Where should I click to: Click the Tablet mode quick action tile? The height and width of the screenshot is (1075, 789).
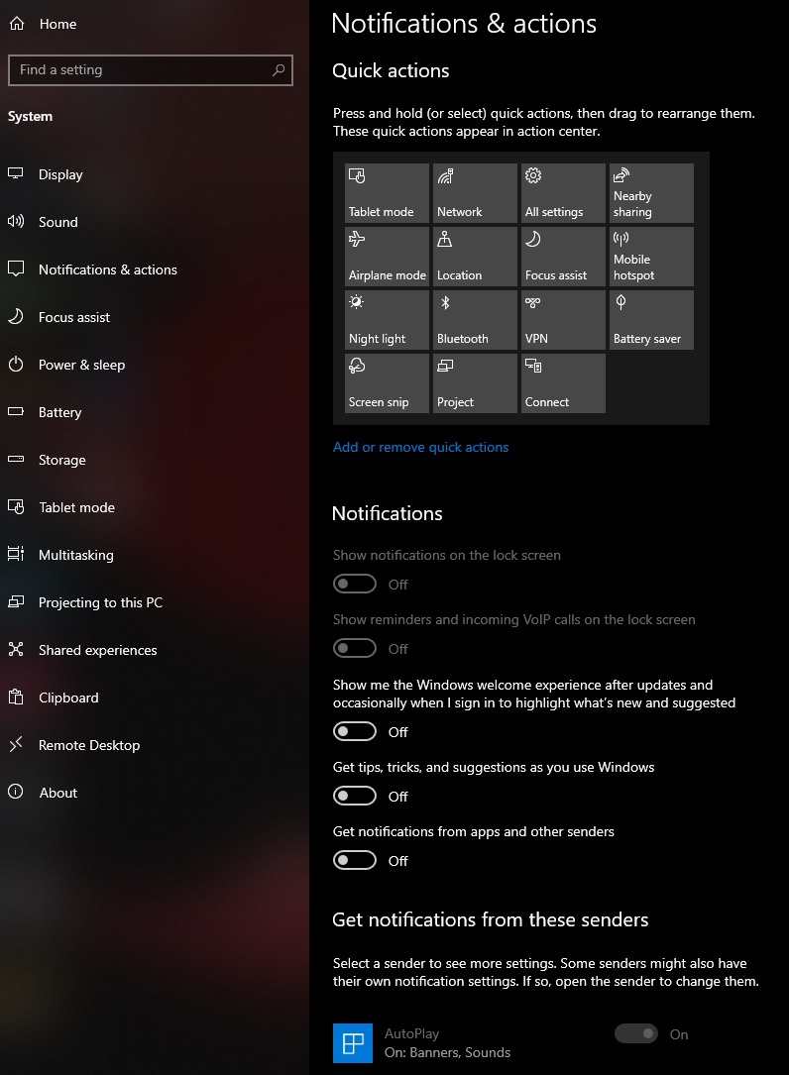coord(387,192)
